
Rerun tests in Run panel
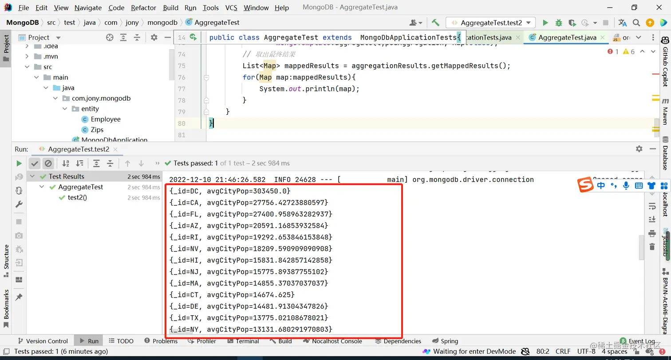click(x=19, y=164)
